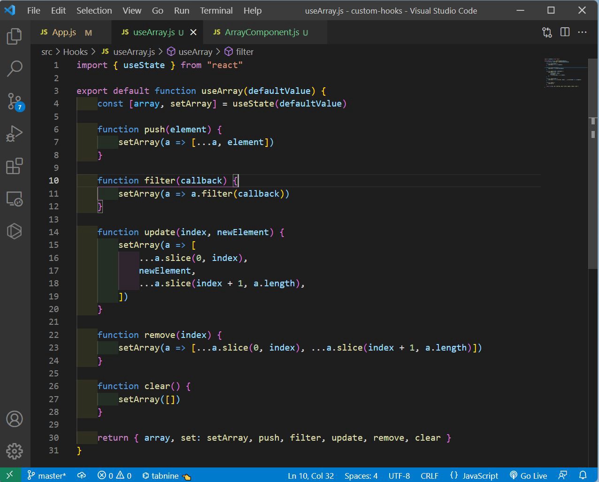
Task: Click the Hooks breadcrumb
Action: (75, 52)
